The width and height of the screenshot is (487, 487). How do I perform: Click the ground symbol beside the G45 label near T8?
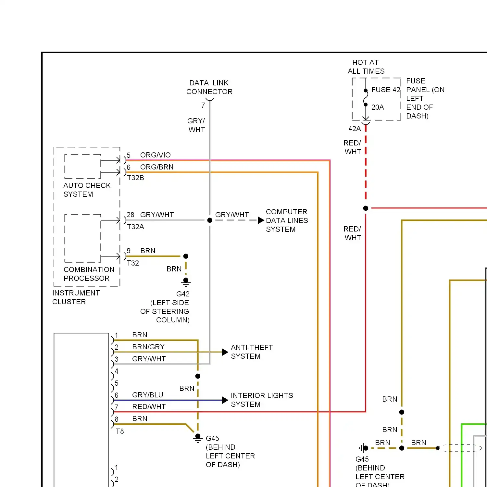pos(198,438)
